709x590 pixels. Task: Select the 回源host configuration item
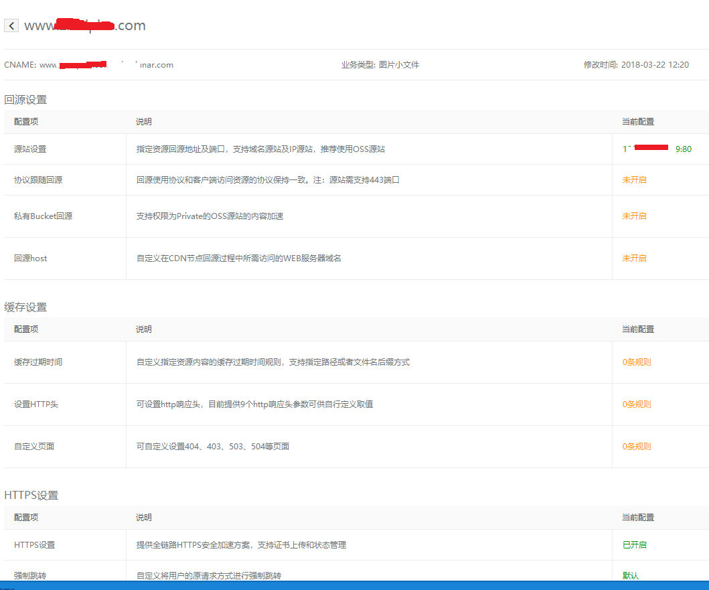tap(31, 259)
